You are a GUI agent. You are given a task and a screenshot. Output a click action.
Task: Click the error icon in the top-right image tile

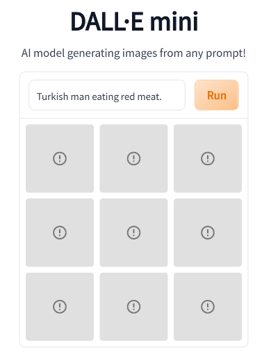(208, 158)
